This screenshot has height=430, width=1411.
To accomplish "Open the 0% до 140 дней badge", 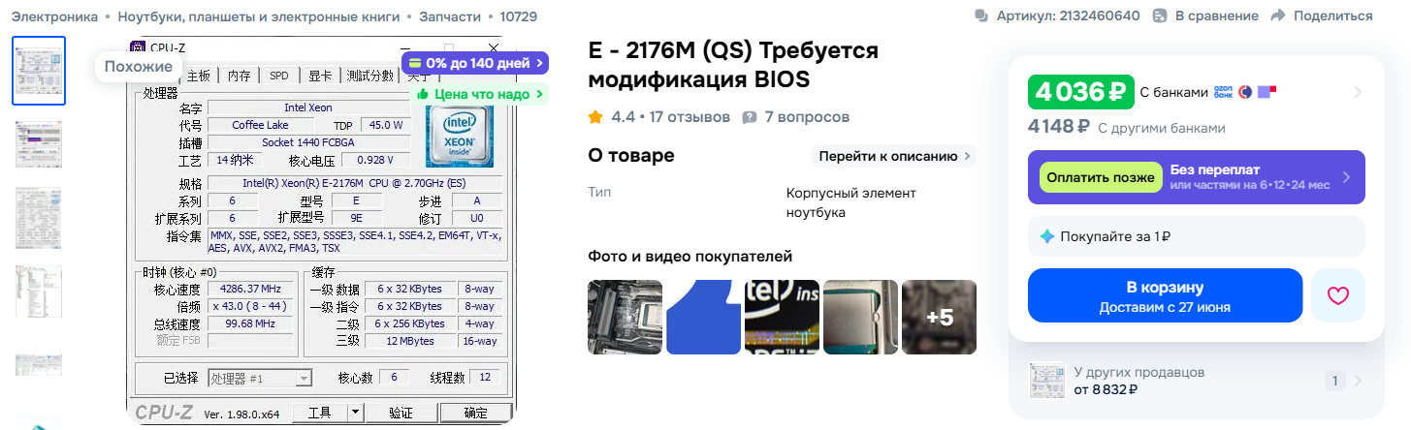I will (x=477, y=63).
